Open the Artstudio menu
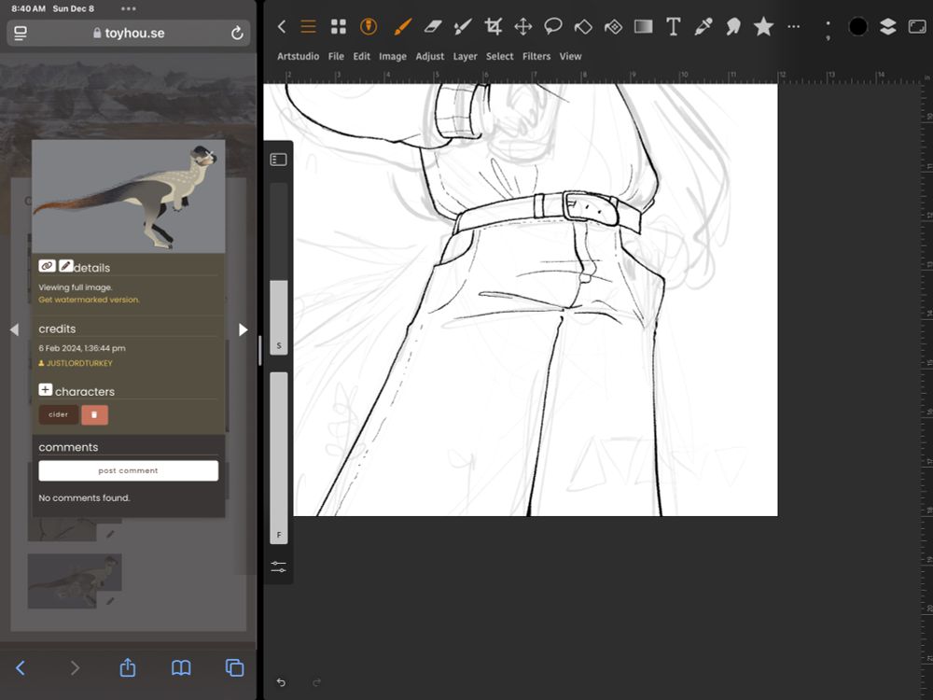933x700 pixels. (299, 56)
